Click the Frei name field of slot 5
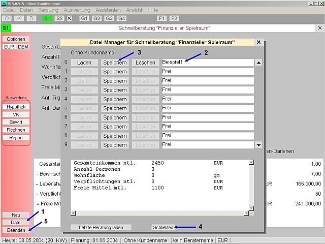Screen dimensions: 325x244 pyautogui.click(x=208, y=108)
